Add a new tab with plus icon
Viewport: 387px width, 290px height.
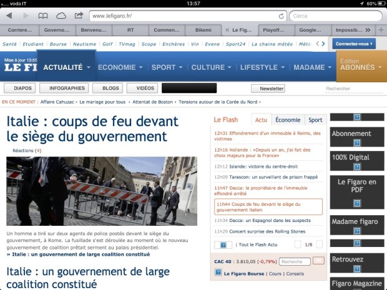[381, 30]
